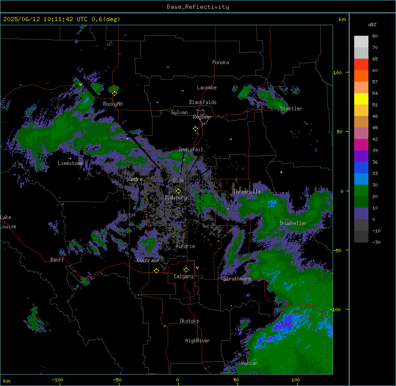The width and height of the screenshot is (396, 386).
Task: Click the ThreeHills label
Action: point(247,192)
